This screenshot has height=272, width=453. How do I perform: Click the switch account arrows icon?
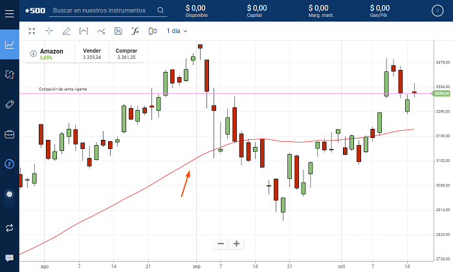pos(10,228)
